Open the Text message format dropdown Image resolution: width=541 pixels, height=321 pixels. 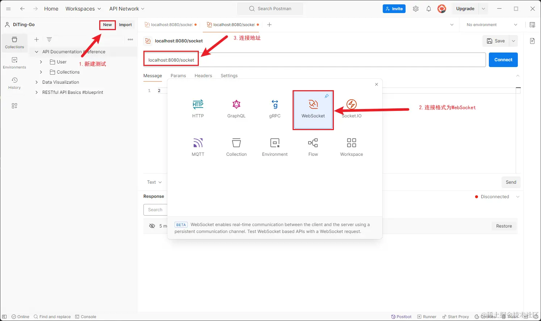(x=155, y=182)
